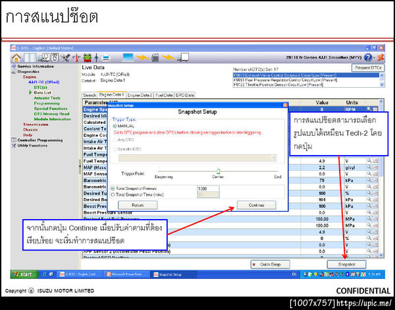
Task: Close the Snapshot Setup dialog
Action: [285, 105]
